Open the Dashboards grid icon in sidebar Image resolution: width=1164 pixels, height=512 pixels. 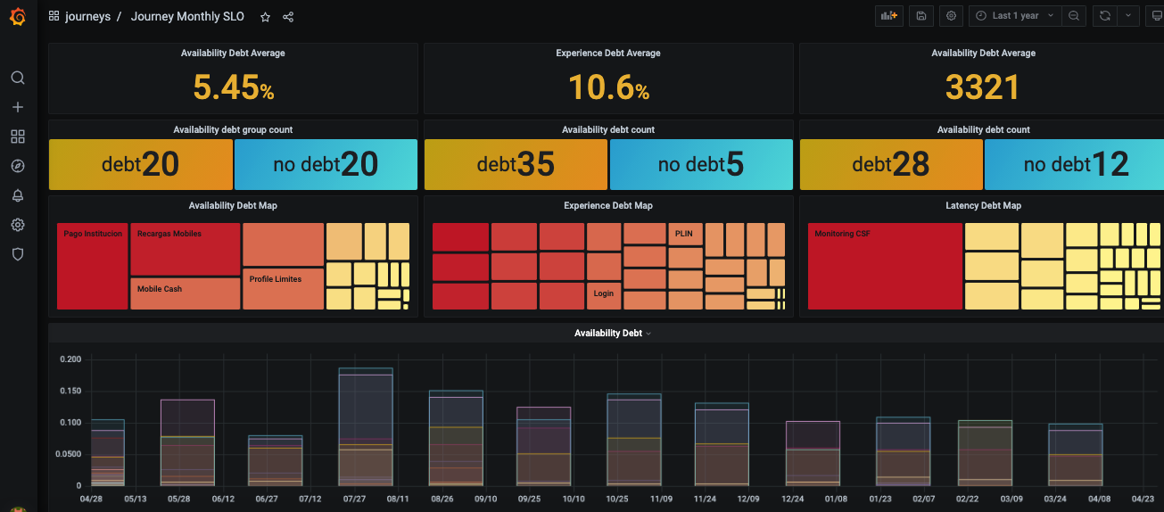tap(17, 136)
